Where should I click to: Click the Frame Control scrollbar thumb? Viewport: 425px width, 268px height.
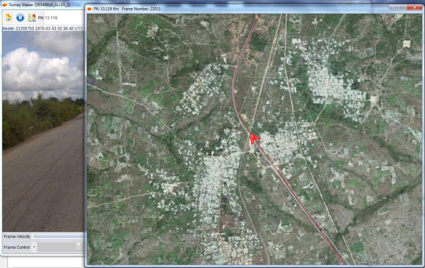(78, 247)
